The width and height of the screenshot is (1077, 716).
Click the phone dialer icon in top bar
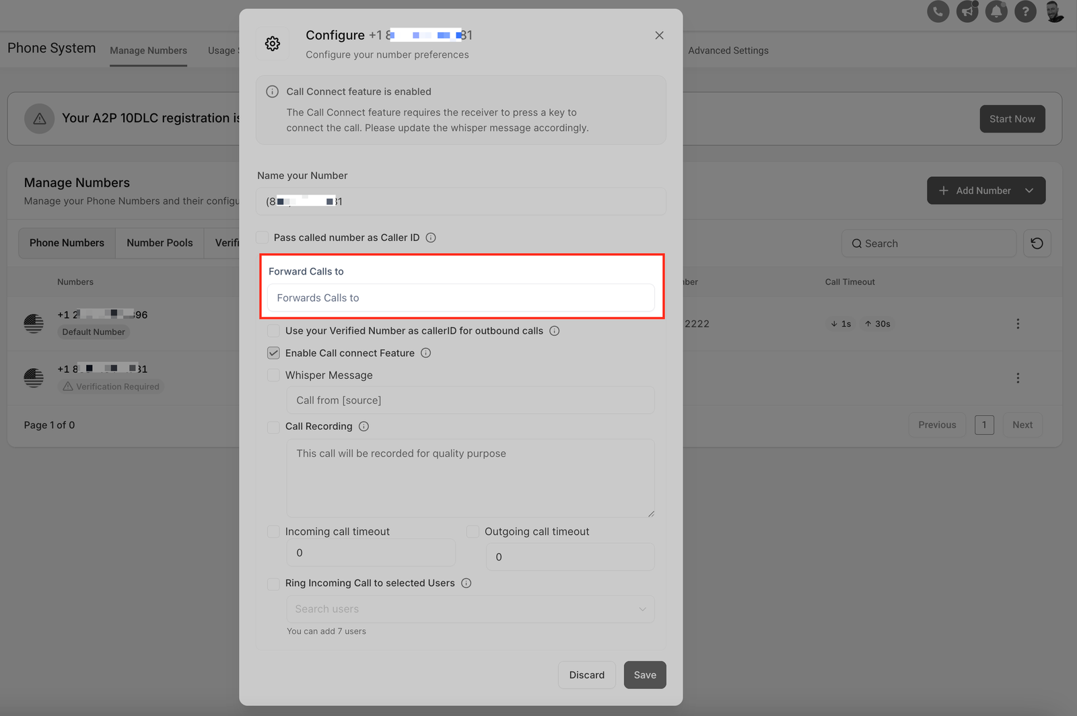click(x=938, y=11)
